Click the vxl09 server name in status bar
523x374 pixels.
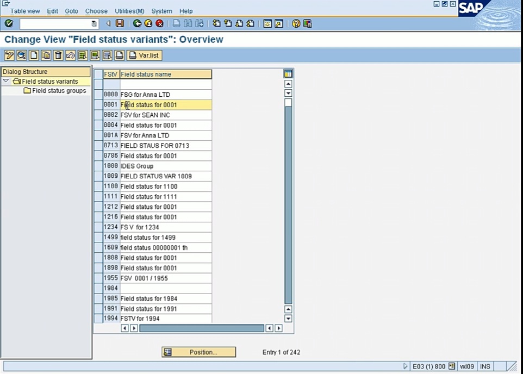[466, 366]
